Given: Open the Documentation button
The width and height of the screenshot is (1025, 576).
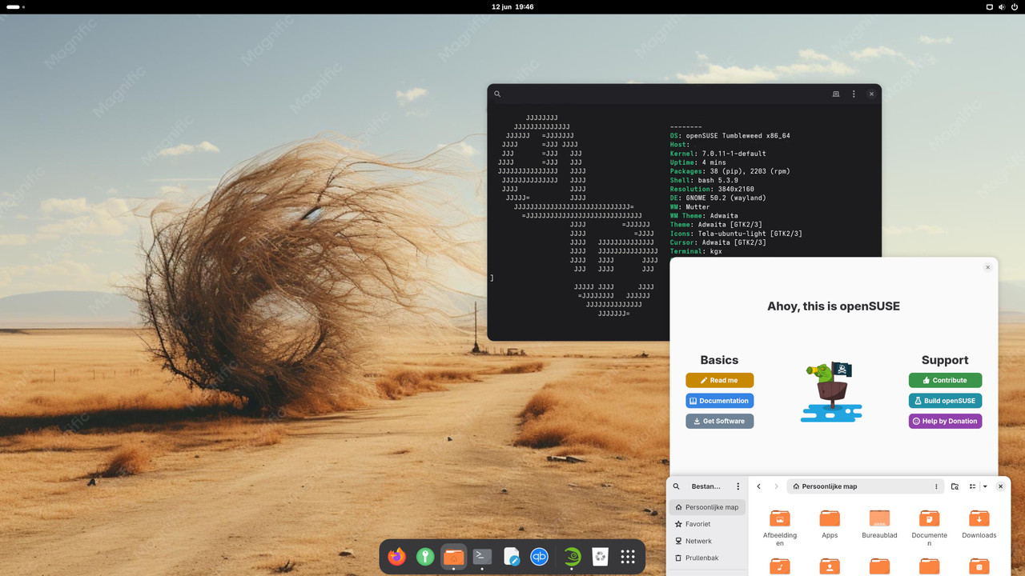Looking at the screenshot, I should pyautogui.click(x=719, y=401).
